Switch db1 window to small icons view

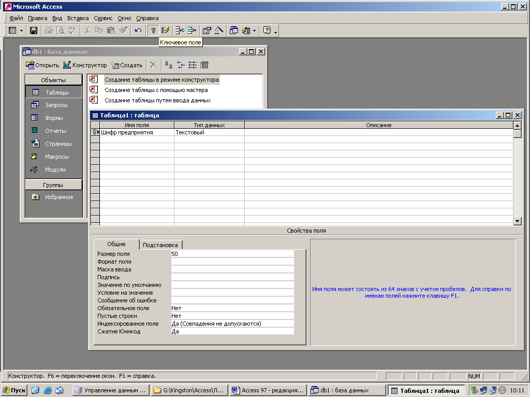181,65
